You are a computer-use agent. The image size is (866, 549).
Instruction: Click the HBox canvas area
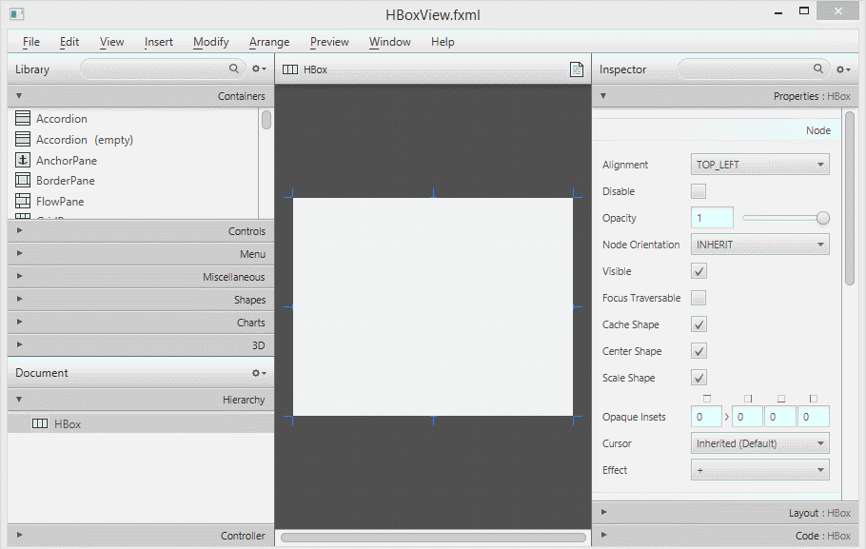[x=433, y=307]
